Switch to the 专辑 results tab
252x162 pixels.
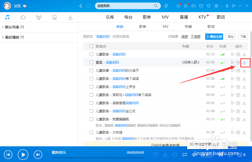(188, 26)
